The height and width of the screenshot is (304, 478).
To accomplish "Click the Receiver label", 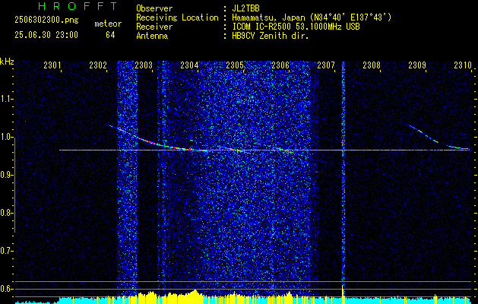I will (154, 27).
